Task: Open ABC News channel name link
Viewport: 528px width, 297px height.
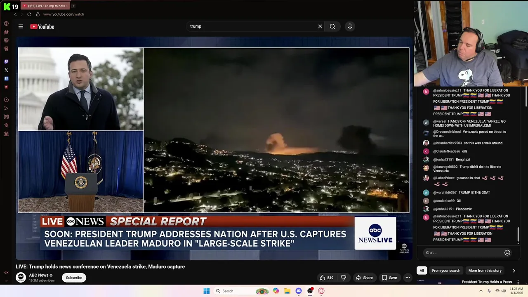Action: (x=39, y=275)
